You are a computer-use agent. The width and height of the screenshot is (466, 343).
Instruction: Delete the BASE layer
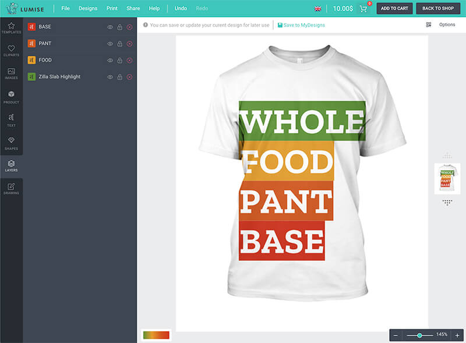[x=129, y=27]
